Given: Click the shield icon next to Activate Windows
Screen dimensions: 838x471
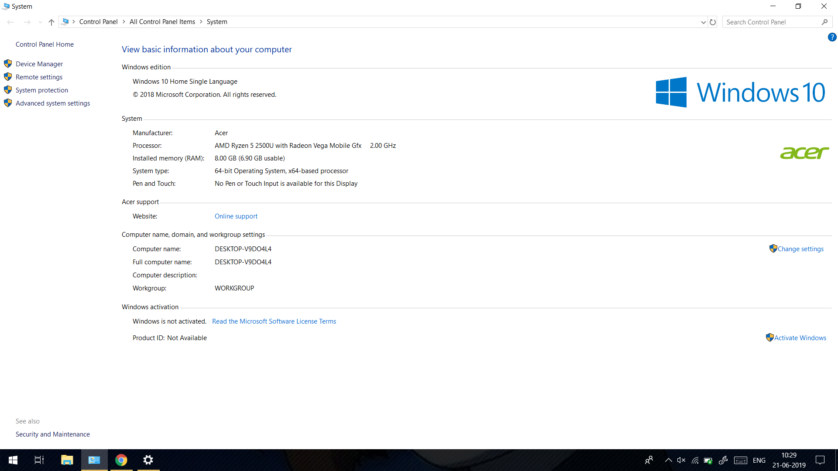Looking at the screenshot, I should 769,338.
